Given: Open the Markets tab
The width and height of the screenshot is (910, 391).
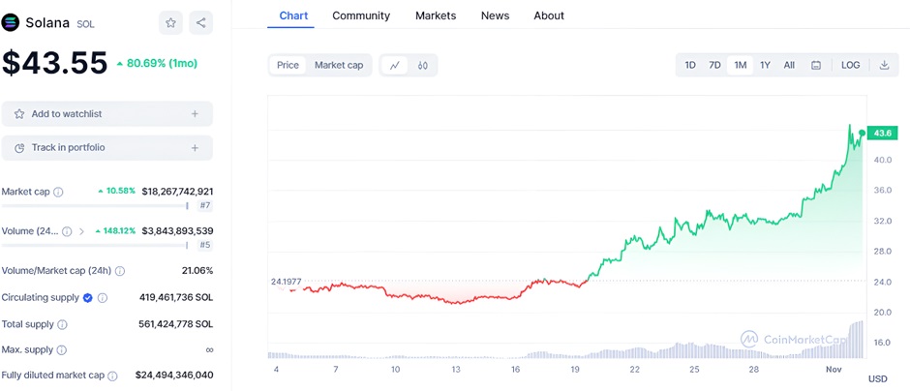Looking at the screenshot, I should tap(436, 15).
